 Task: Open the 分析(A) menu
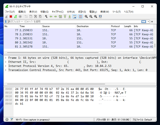[x=71, y=12]
